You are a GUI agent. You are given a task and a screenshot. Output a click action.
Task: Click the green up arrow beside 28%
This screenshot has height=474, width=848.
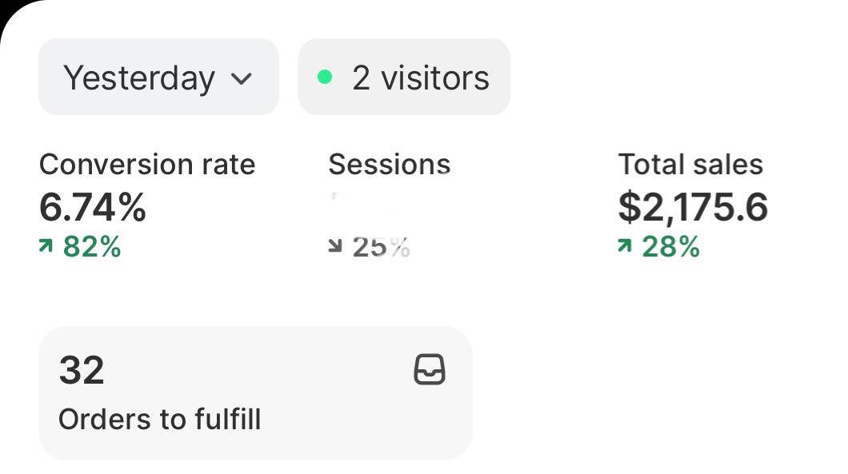[x=625, y=247]
